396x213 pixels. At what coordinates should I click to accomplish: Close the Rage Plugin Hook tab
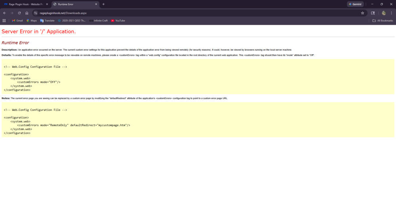47,4
